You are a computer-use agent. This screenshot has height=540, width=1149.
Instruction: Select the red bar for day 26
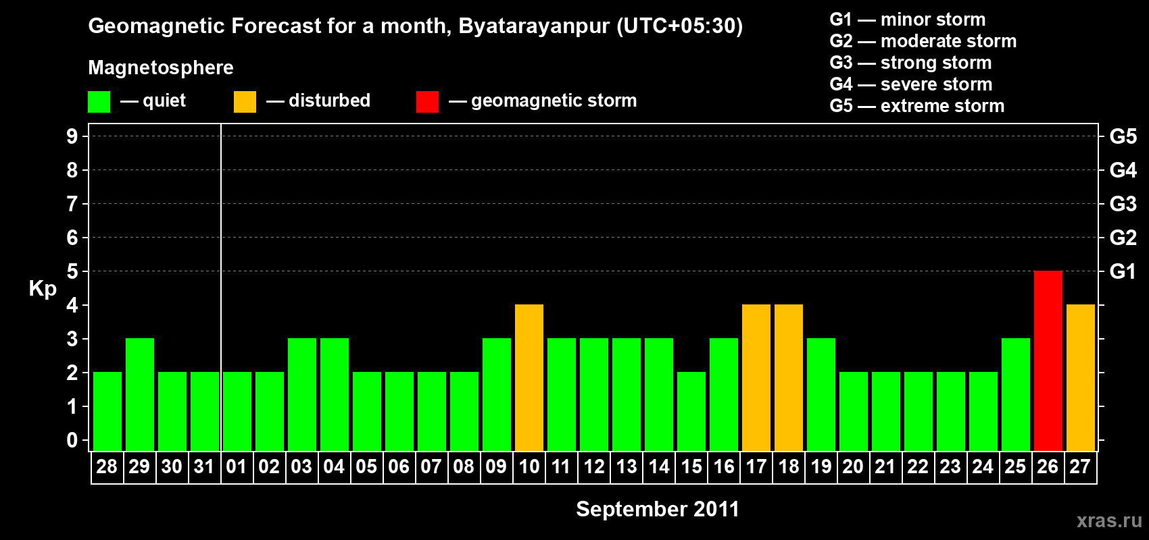click(1048, 361)
